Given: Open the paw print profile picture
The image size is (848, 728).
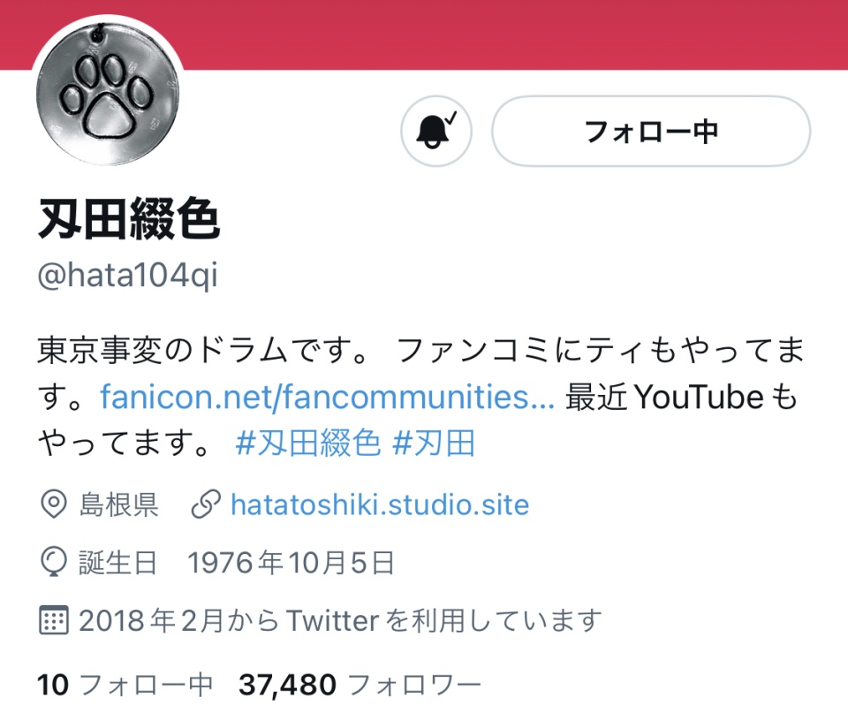Looking at the screenshot, I should tap(107, 94).
